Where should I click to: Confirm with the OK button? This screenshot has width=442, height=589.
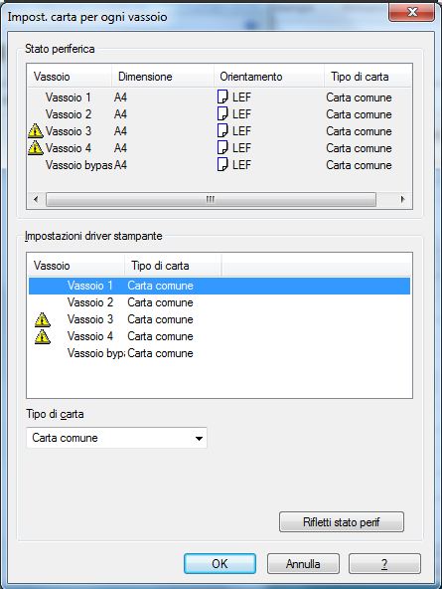[x=220, y=563]
